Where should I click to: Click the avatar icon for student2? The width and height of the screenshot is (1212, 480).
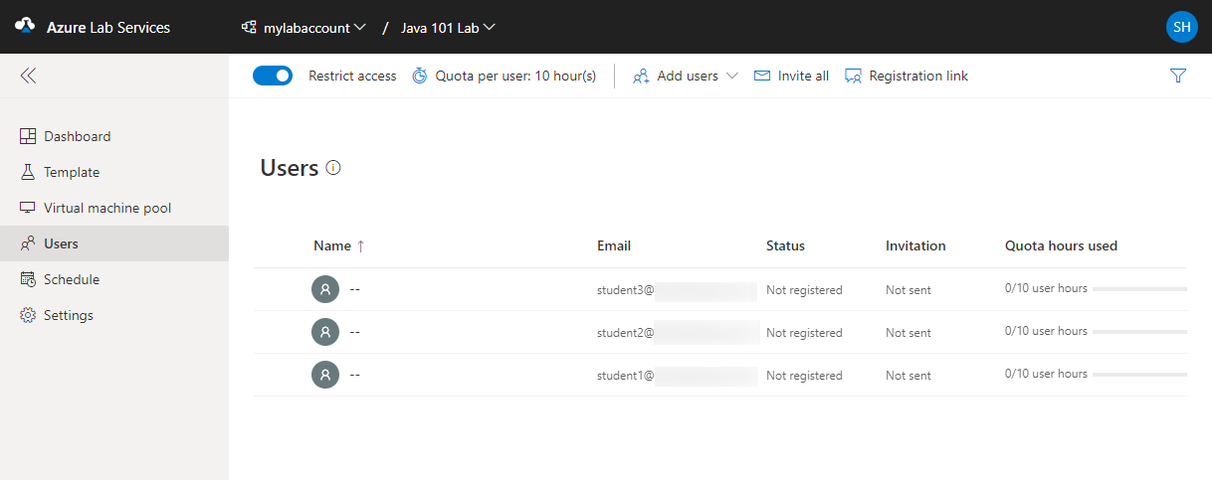click(325, 332)
